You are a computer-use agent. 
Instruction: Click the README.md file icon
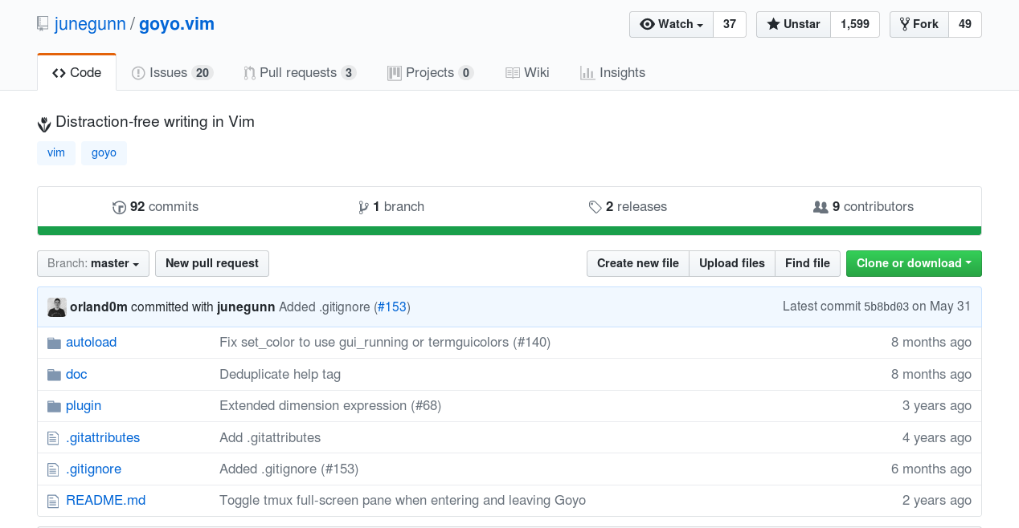pos(53,501)
